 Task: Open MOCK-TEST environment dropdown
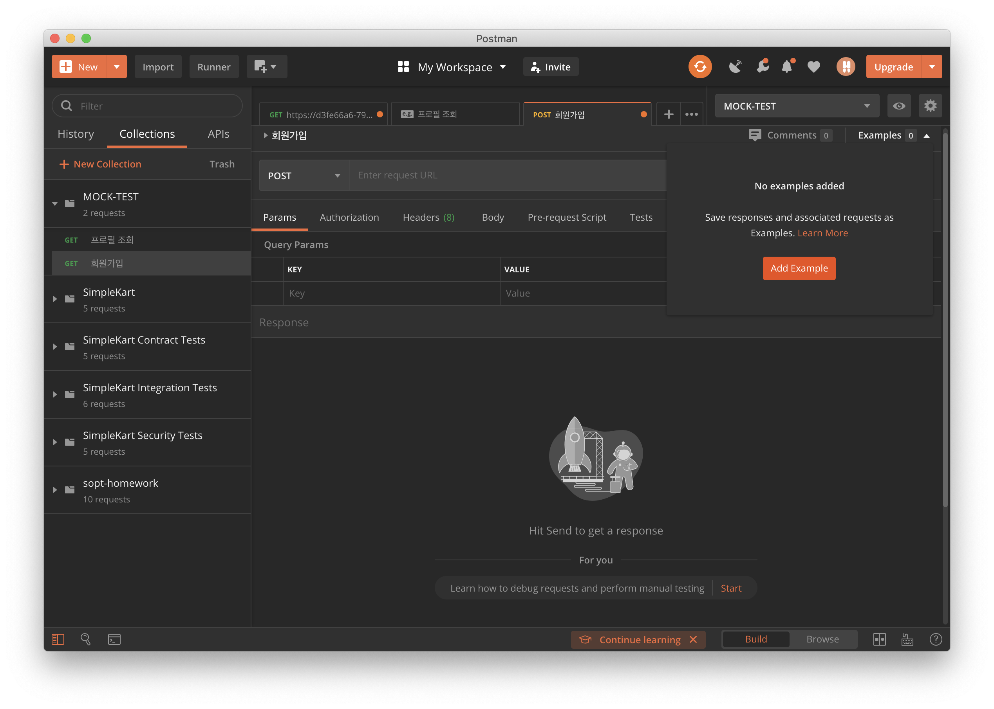click(797, 106)
